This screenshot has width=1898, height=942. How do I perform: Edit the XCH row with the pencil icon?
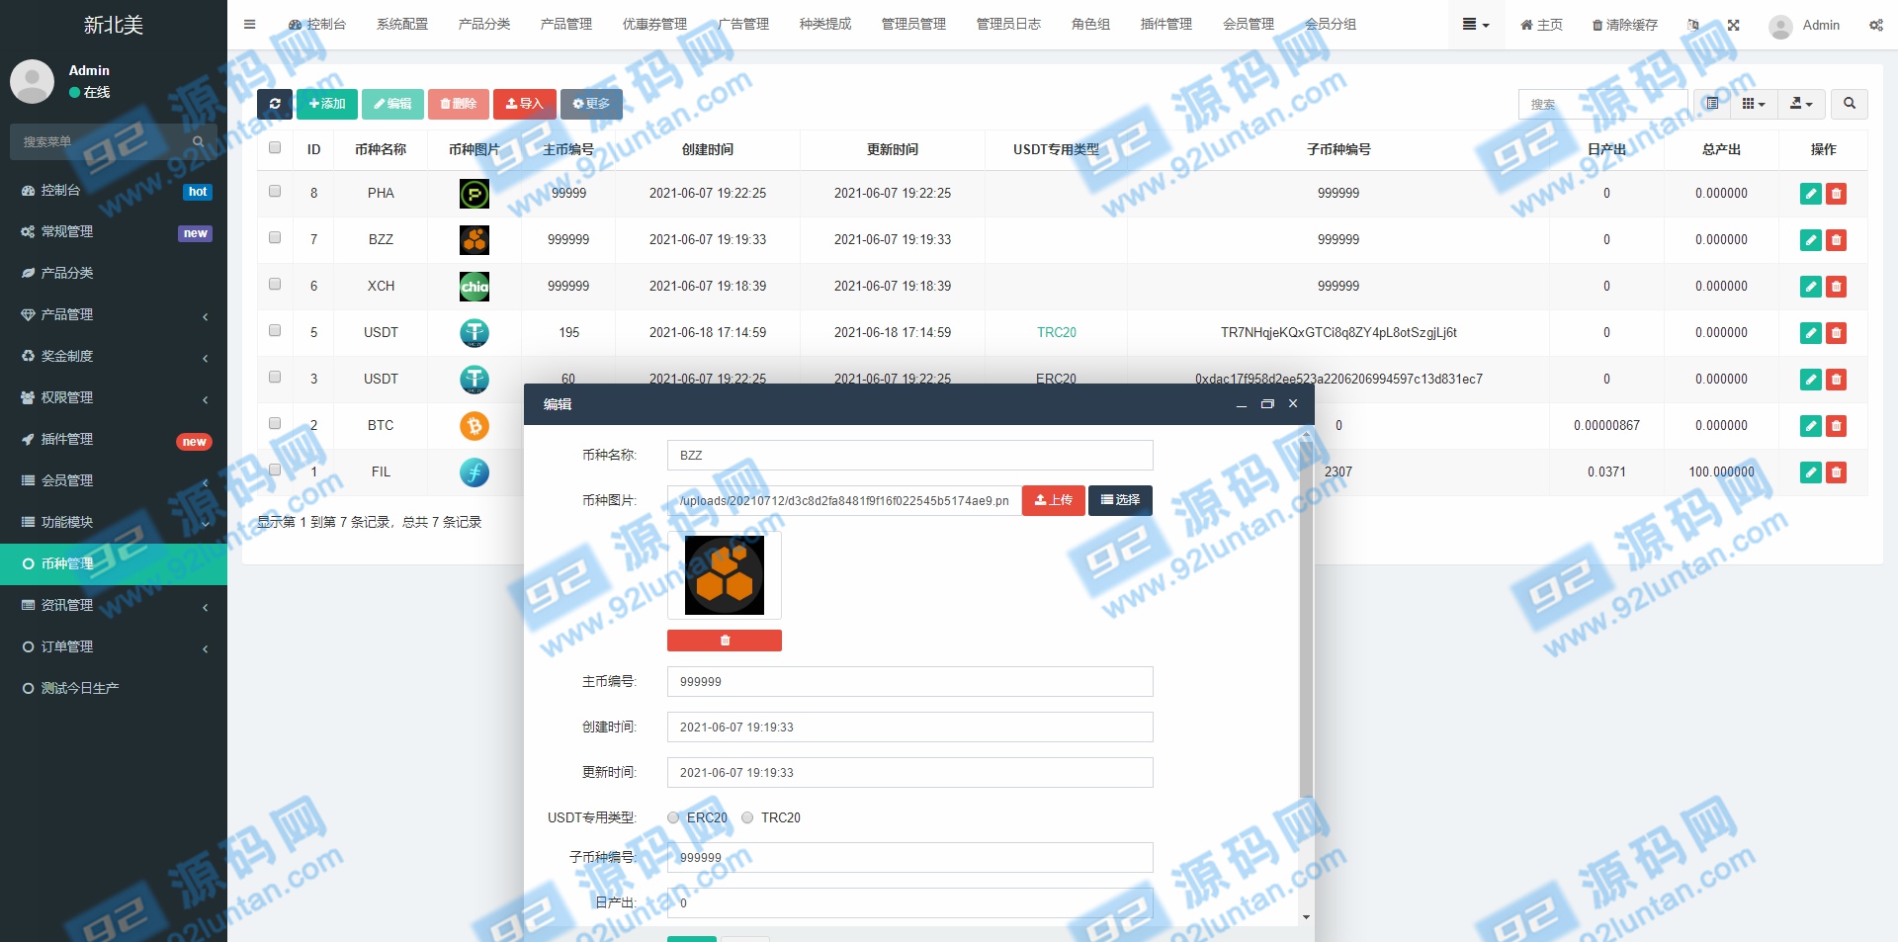(x=1811, y=287)
